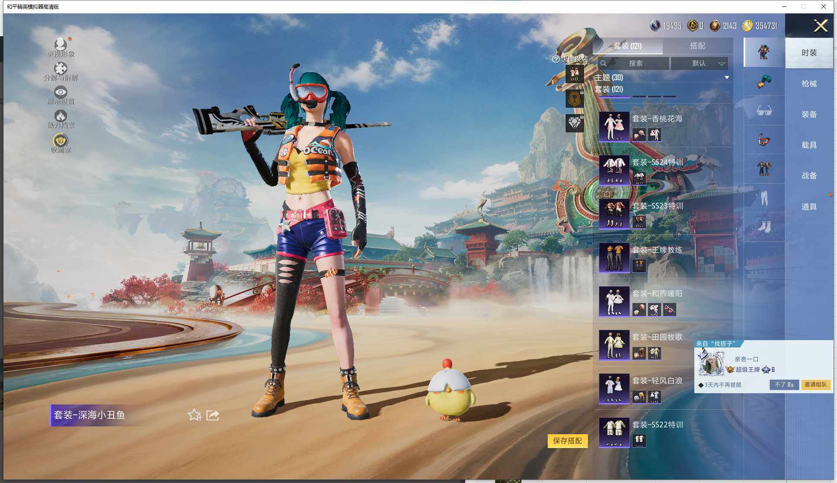
Task: Click the 收藏家 collector badge icon
Action: tap(61, 141)
